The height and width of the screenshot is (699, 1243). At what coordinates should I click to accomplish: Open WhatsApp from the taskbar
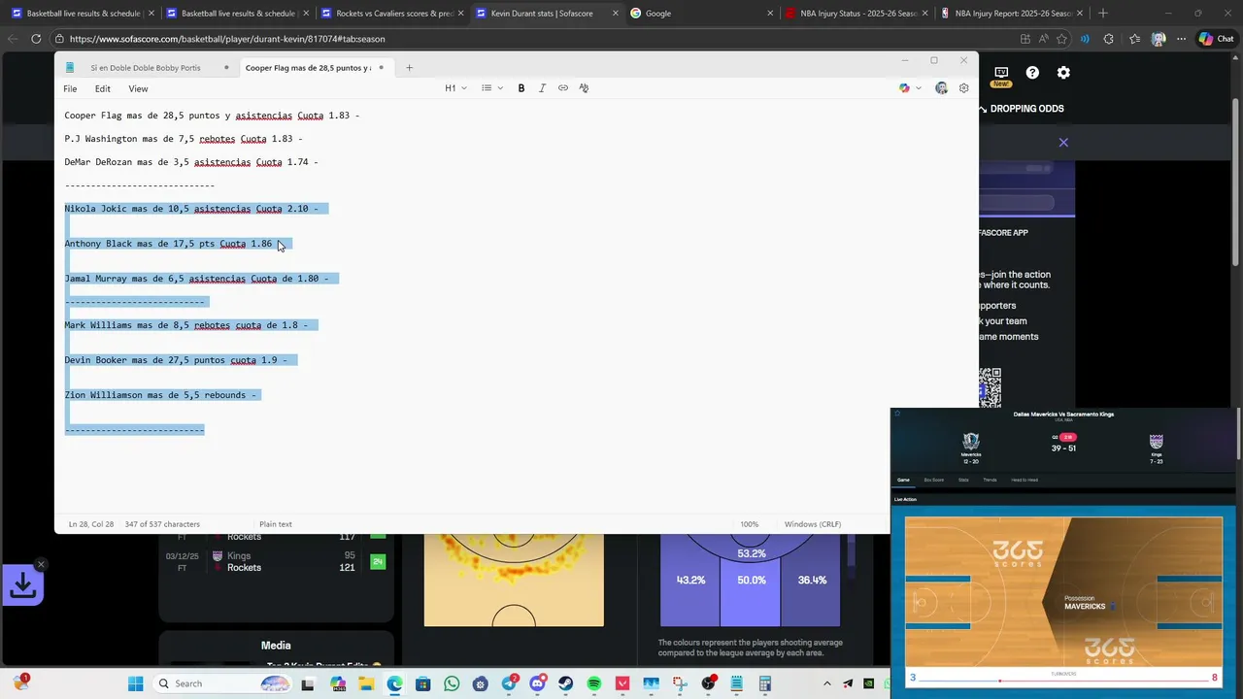coord(452,683)
